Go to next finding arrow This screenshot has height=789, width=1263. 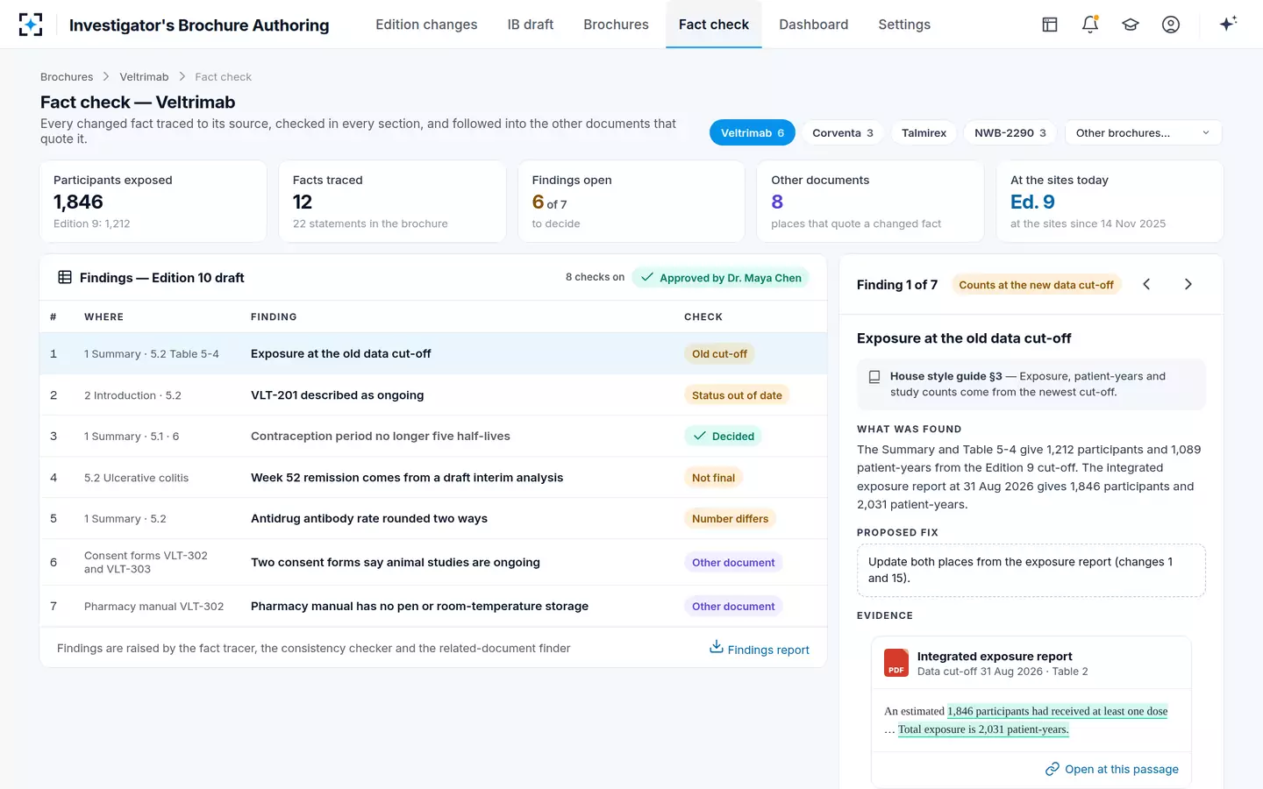point(1188,284)
